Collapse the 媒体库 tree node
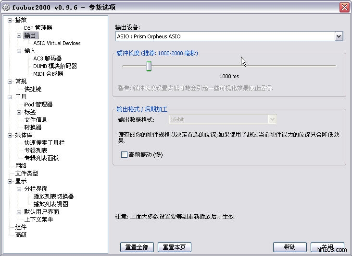The image size is (352, 256). point(10,135)
